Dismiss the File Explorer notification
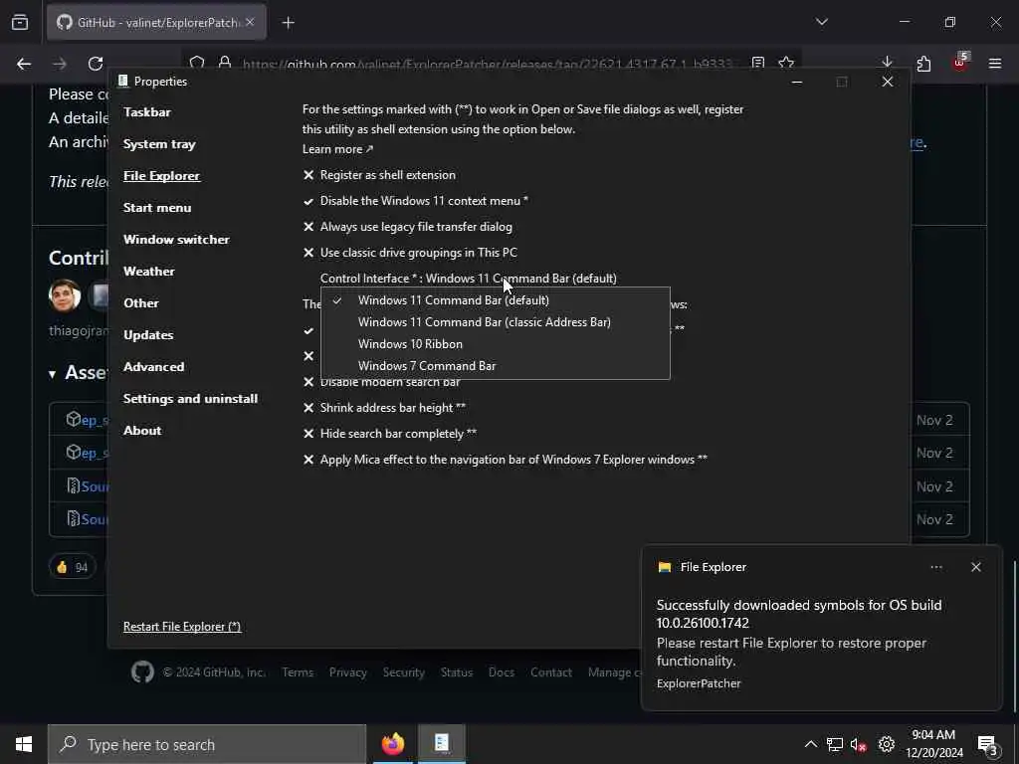Viewport: 1019px width, 764px height. [x=975, y=567]
